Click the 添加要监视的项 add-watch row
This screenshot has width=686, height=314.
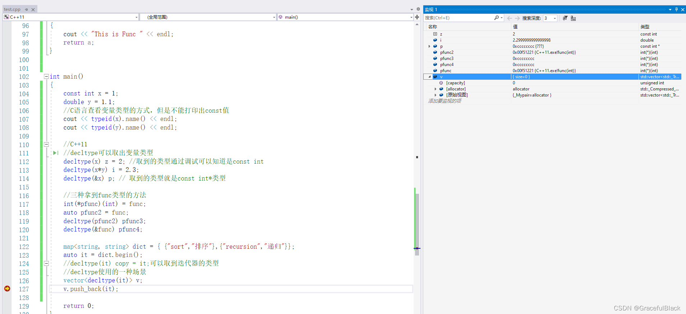pyautogui.click(x=445, y=101)
